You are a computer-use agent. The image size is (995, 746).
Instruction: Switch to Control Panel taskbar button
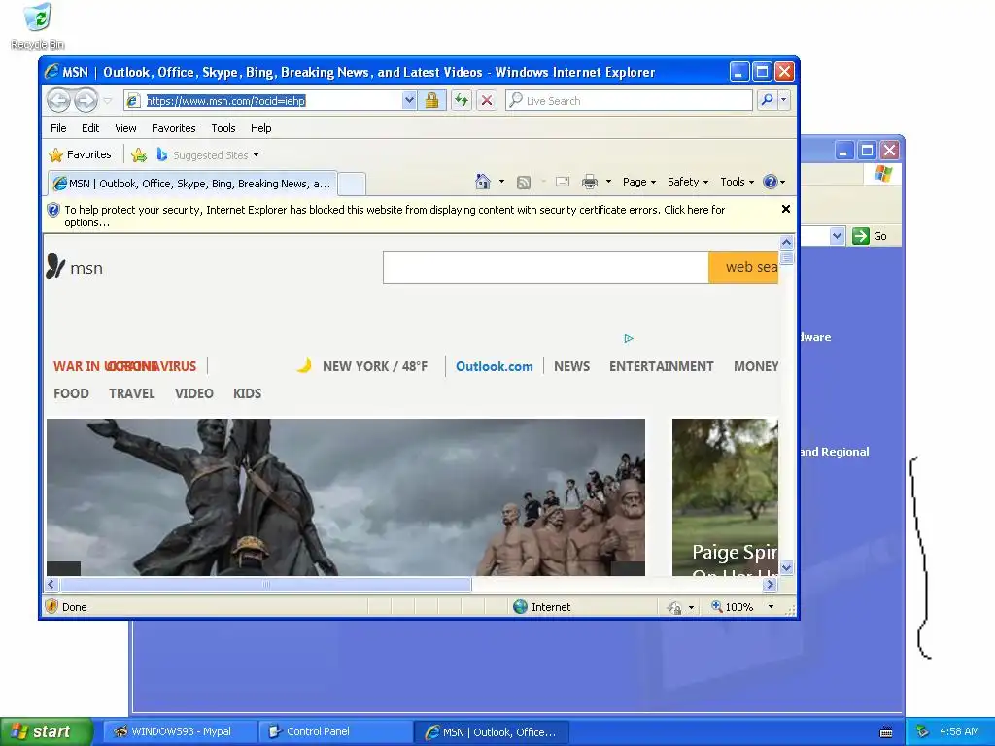click(335, 731)
